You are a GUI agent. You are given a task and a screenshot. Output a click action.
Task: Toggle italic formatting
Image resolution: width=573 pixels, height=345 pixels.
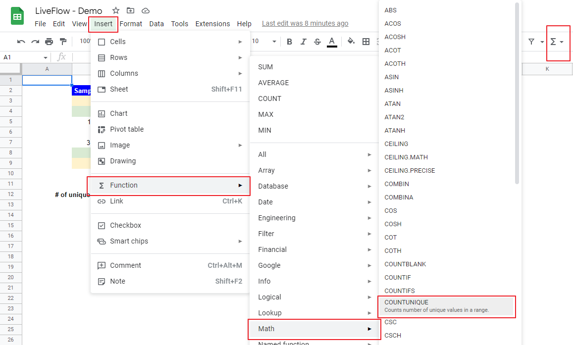[303, 42]
